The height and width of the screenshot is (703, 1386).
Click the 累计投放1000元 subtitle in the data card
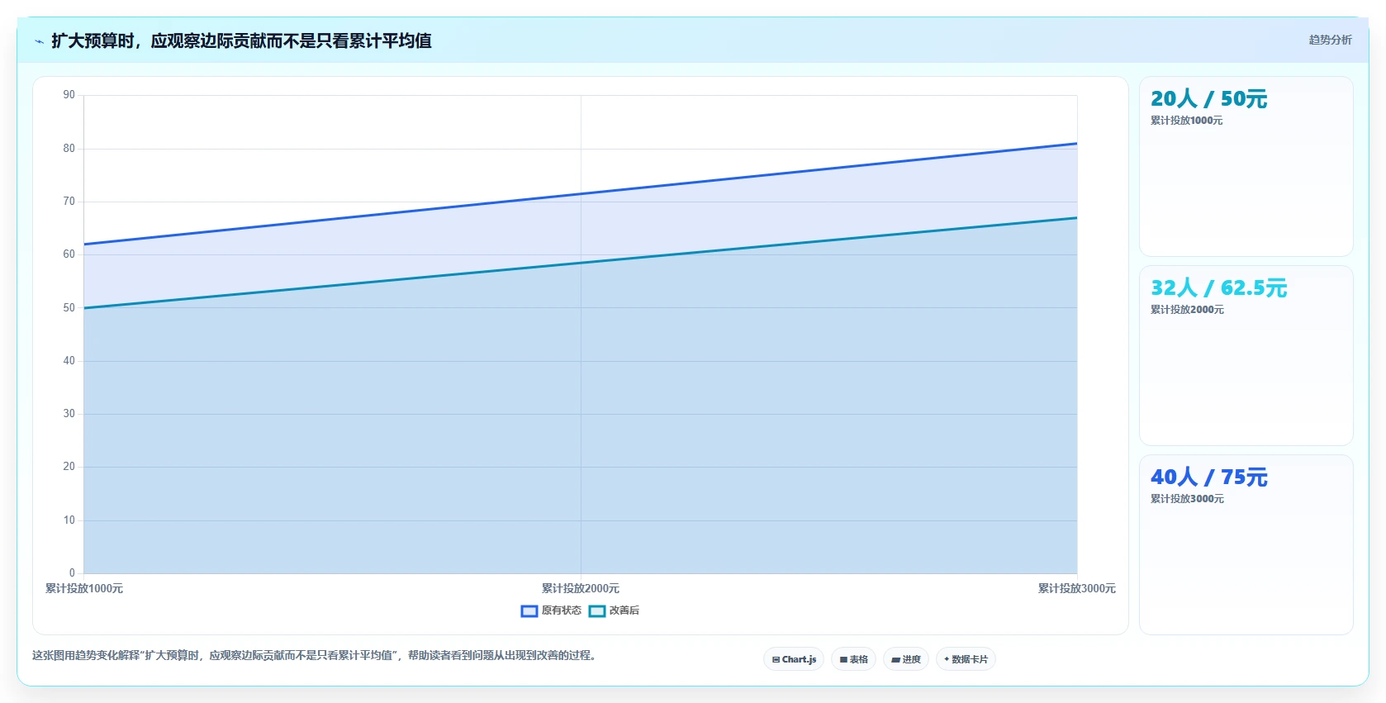pyautogui.click(x=1186, y=121)
